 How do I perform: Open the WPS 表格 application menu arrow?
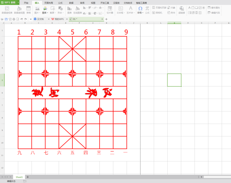18,2
